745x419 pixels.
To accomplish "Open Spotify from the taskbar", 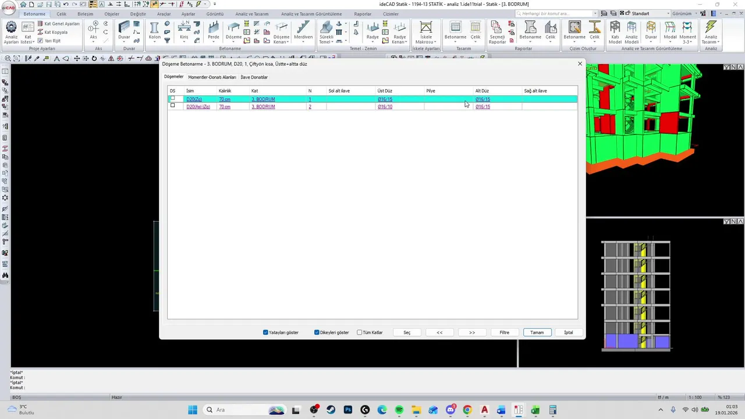I will [399, 410].
